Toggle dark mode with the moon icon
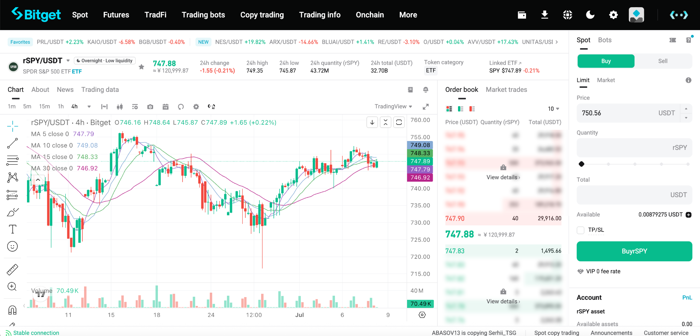700x336 pixels. [590, 15]
